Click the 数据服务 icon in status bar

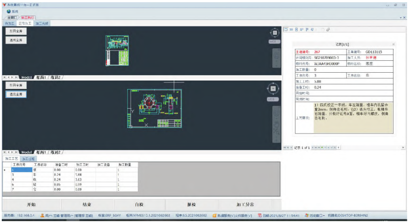[x=215, y=215]
